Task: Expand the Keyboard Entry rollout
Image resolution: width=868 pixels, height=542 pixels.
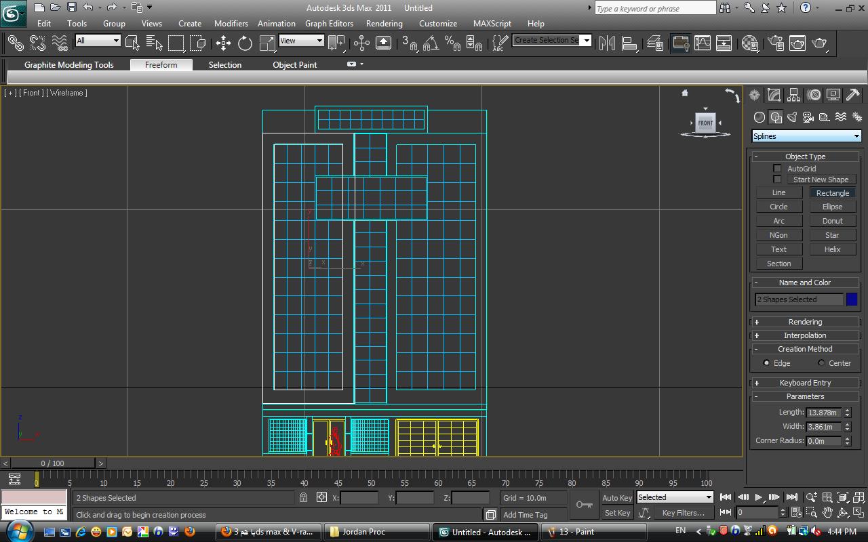Action: 805,383
